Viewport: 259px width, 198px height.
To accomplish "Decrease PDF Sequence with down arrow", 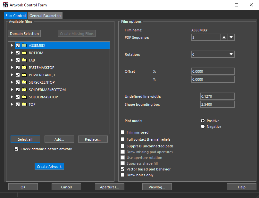I will [x=231, y=37].
